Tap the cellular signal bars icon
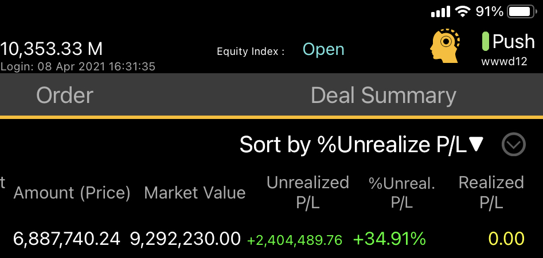Screen dimensions: 543x258 440,12
